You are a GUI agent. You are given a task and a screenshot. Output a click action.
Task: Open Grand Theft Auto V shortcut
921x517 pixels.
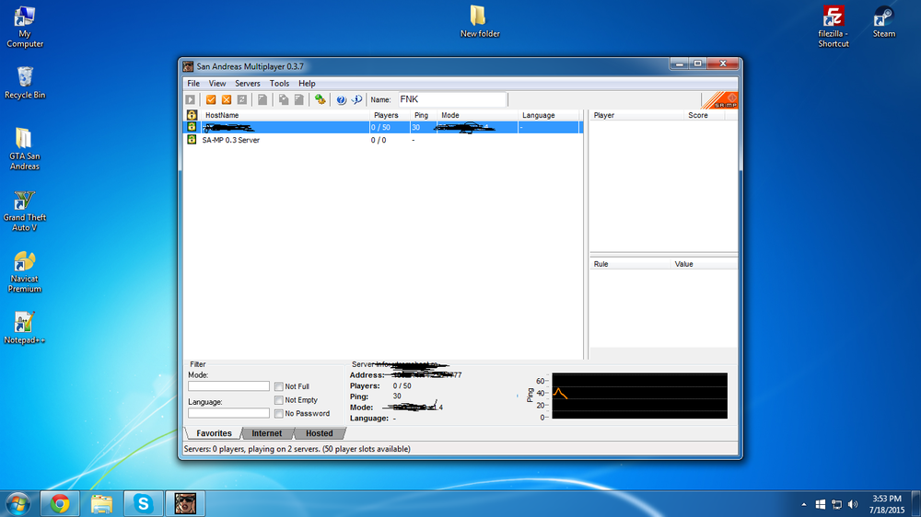click(x=25, y=211)
